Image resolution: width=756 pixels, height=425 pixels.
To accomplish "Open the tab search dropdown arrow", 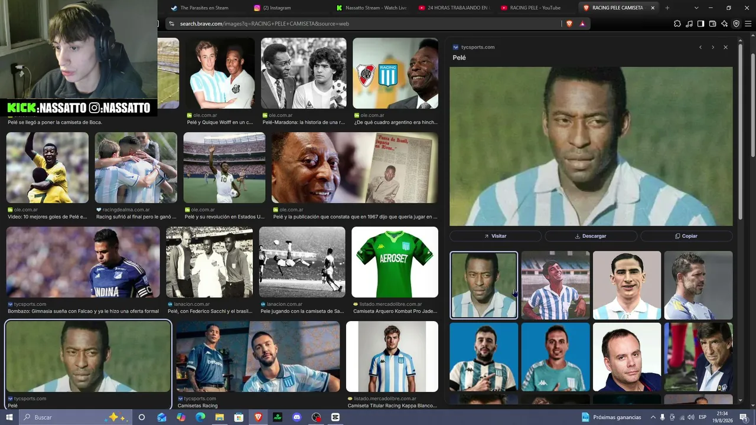I will pos(696,8).
